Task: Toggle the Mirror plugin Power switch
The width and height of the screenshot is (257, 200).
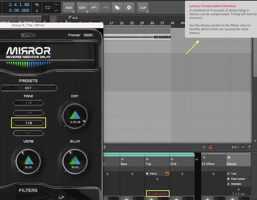Action: (x=89, y=35)
